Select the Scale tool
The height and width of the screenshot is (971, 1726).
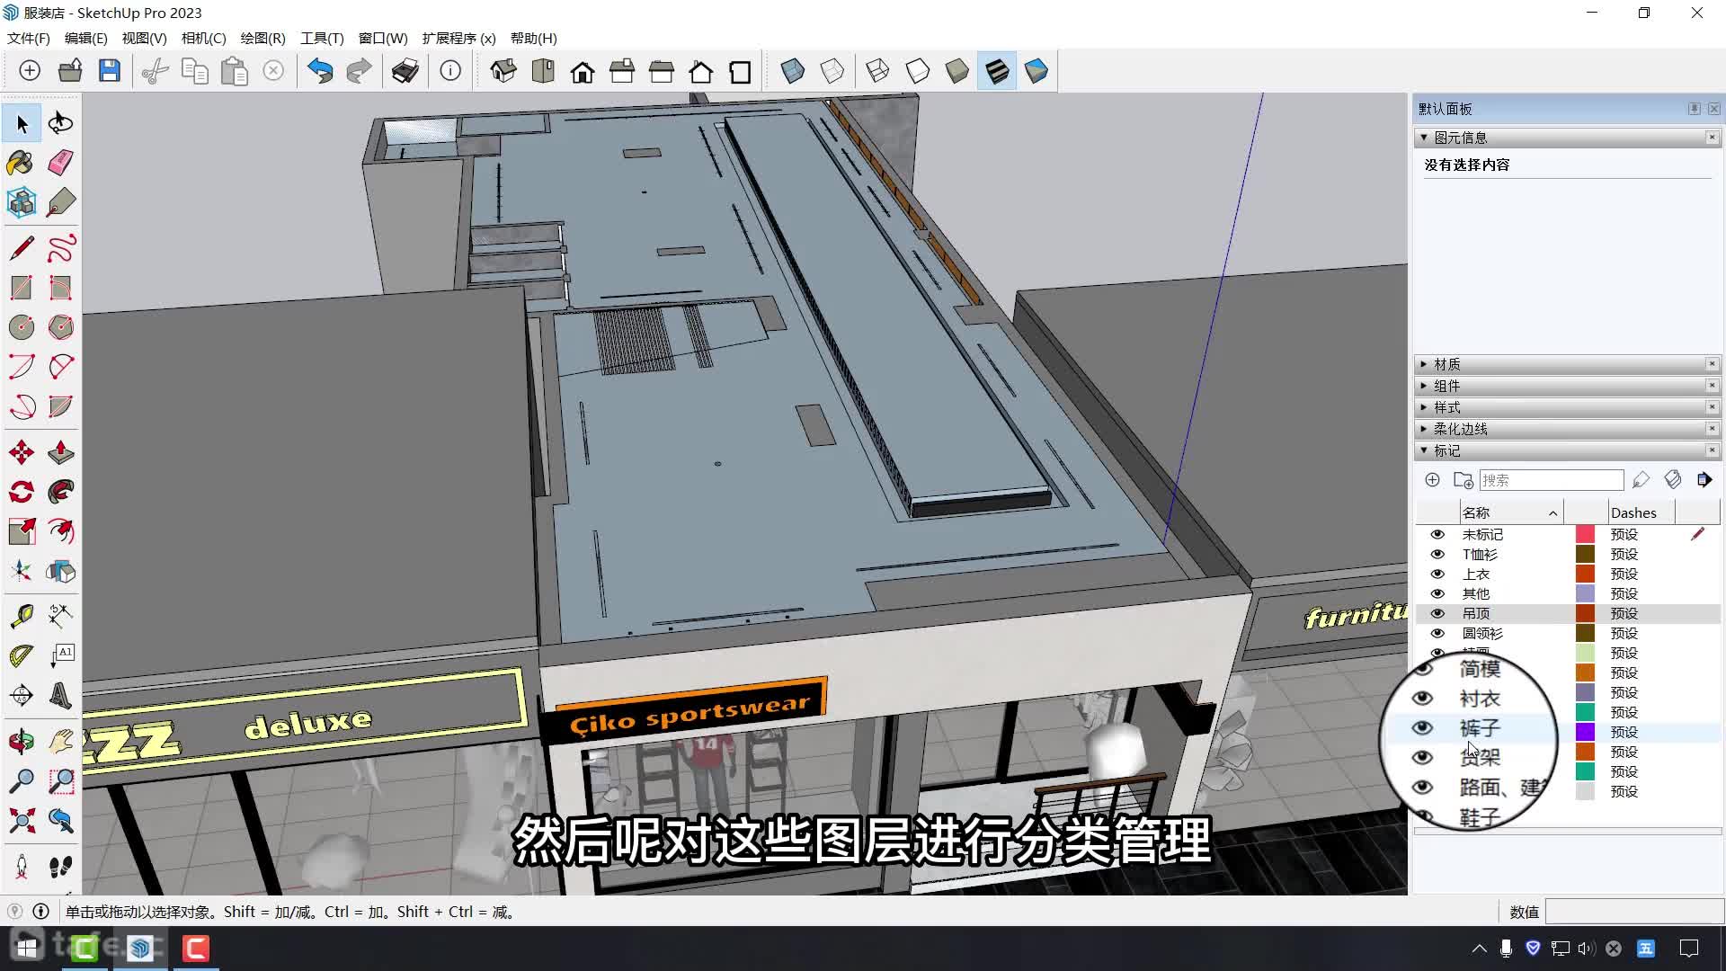click(22, 531)
